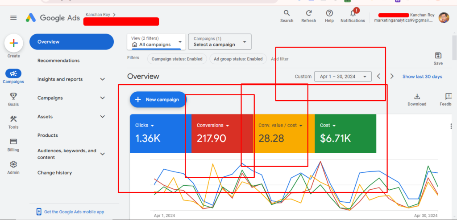Viewport: 457px width, 220px height.
Task: Open Recommendations in the sidebar
Action: tap(58, 61)
